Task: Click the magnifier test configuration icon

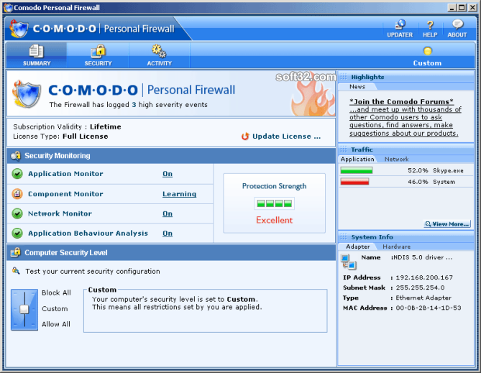Action: click(x=16, y=271)
